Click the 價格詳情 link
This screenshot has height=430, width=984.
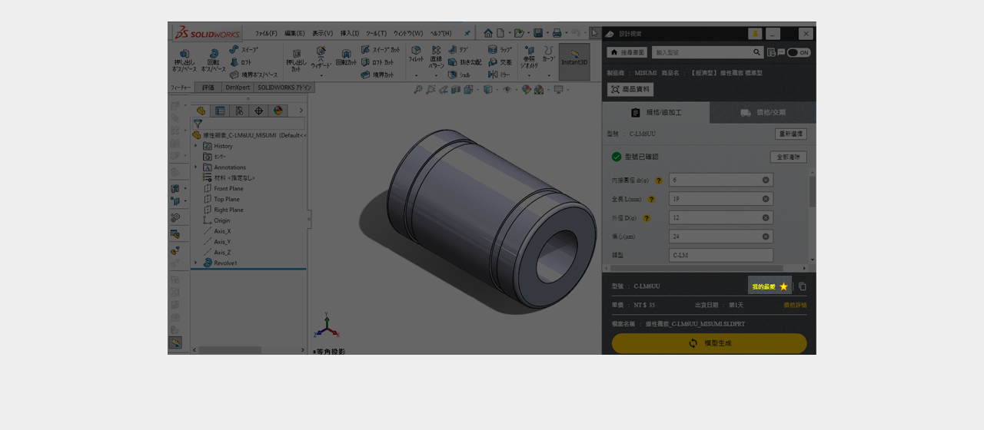795,305
